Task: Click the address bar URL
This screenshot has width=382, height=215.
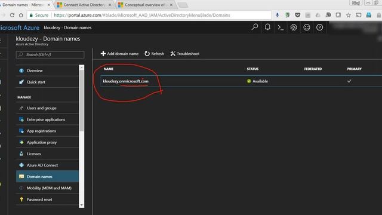Action: (142, 15)
